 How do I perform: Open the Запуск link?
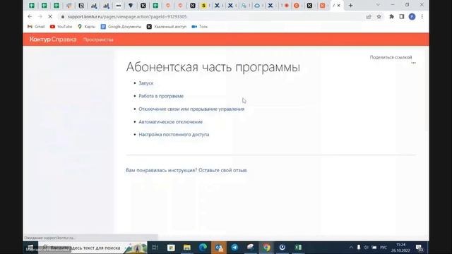(146, 83)
